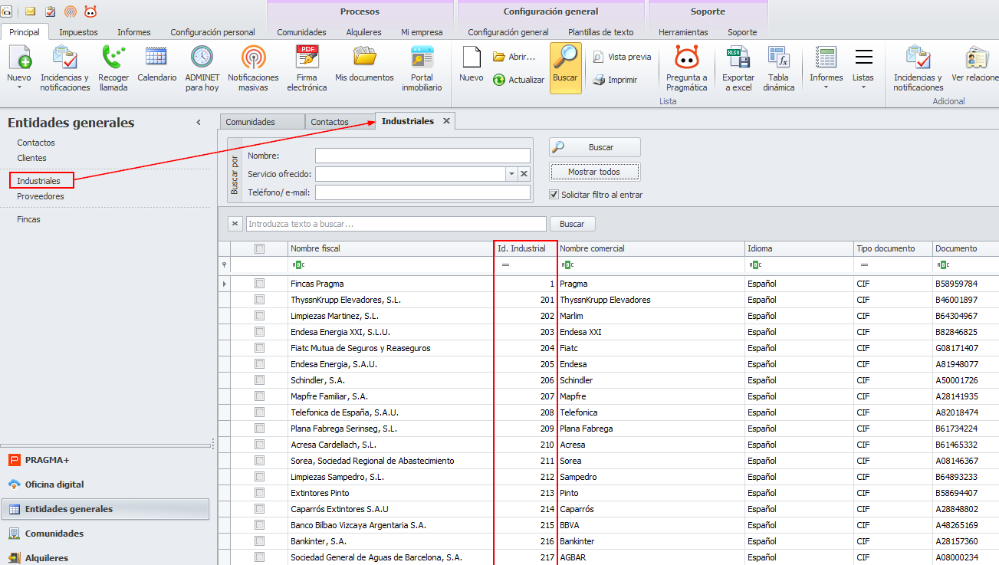Check the Mapfre Familiar row checkbox
The width and height of the screenshot is (999, 565).
[260, 396]
